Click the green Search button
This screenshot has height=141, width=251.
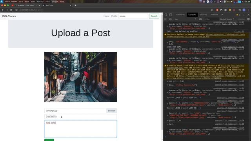pyautogui.click(x=154, y=16)
